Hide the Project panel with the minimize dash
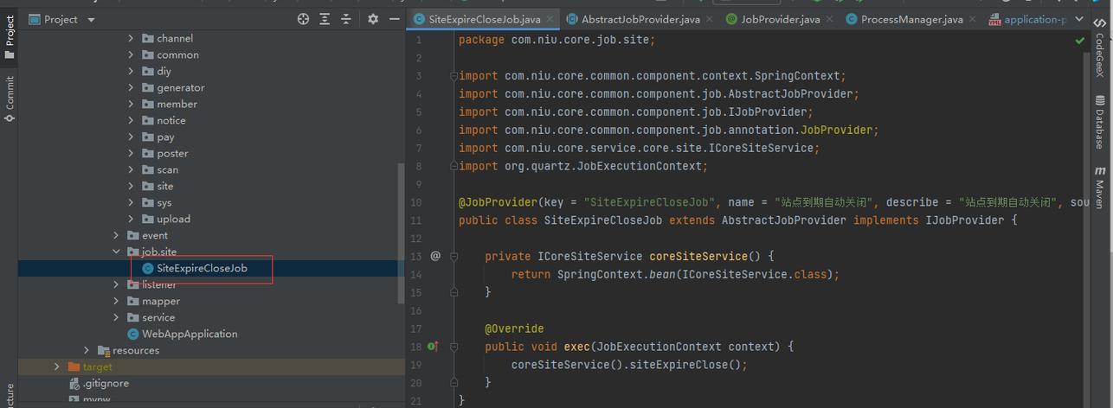 [x=395, y=19]
